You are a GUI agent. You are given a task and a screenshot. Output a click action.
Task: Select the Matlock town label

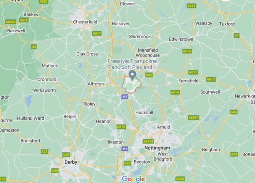(x=50, y=66)
